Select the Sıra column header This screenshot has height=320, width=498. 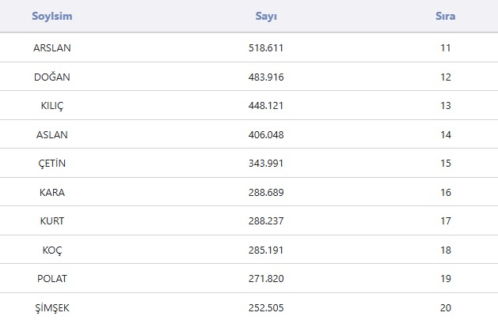pyautogui.click(x=446, y=16)
